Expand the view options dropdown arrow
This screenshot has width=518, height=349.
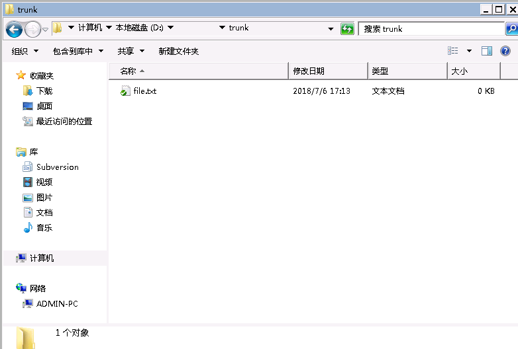469,51
